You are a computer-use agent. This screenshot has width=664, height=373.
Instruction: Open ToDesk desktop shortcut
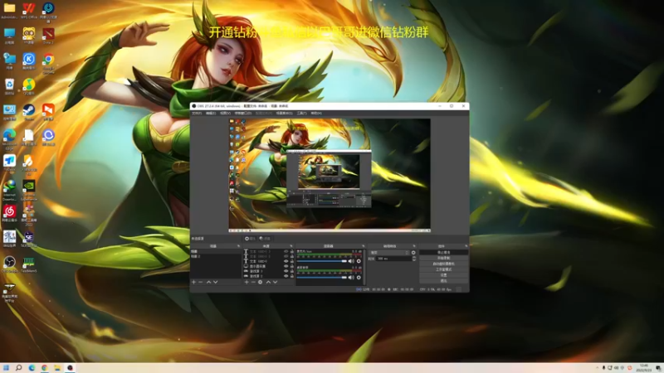9,162
